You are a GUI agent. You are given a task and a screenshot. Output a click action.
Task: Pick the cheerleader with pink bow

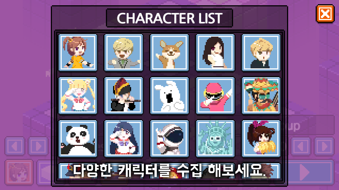point(261,139)
